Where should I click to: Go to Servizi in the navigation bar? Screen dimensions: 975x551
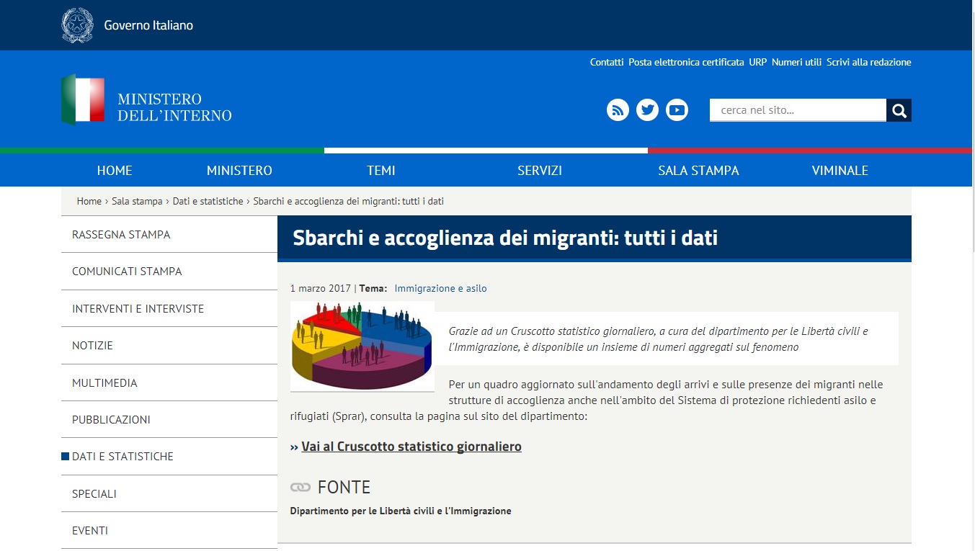tap(539, 171)
